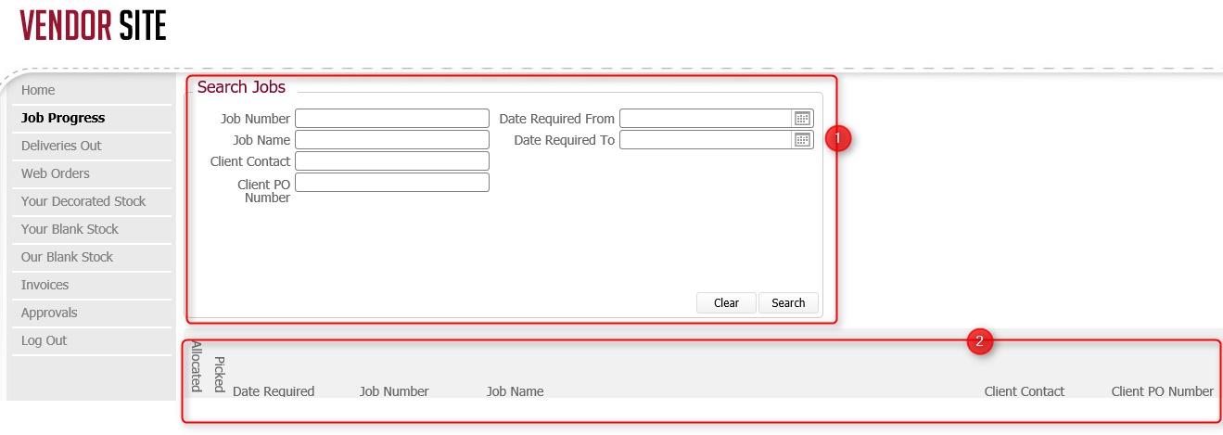Go to the Approvals page
Image resolution: width=1223 pixels, height=435 pixels.
tap(49, 313)
